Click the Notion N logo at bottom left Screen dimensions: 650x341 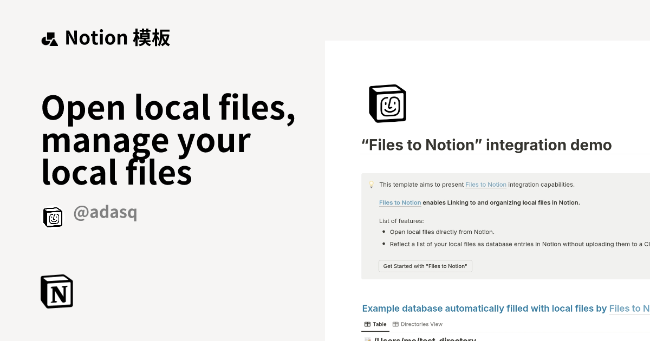tap(56, 291)
